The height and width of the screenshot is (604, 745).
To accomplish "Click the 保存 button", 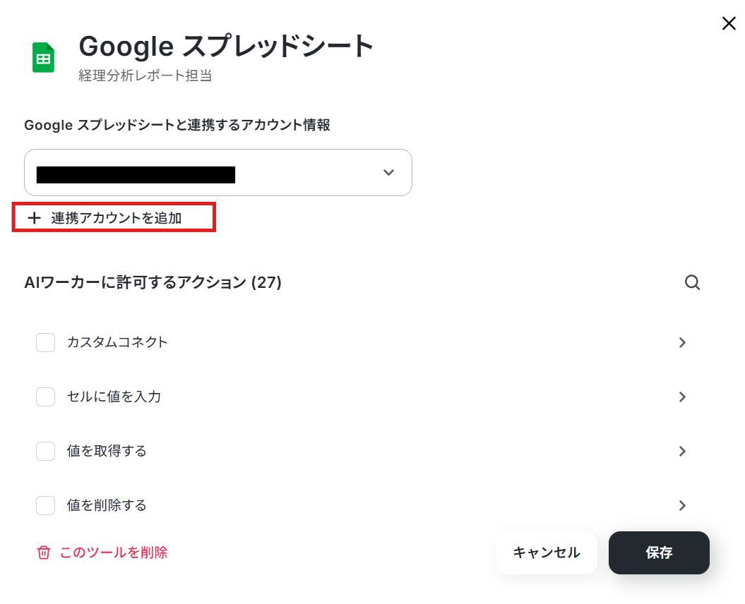I will click(659, 552).
